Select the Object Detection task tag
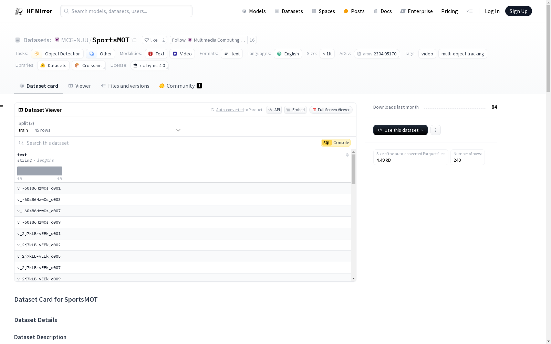The width and height of the screenshot is (551, 344). coord(58,54)
